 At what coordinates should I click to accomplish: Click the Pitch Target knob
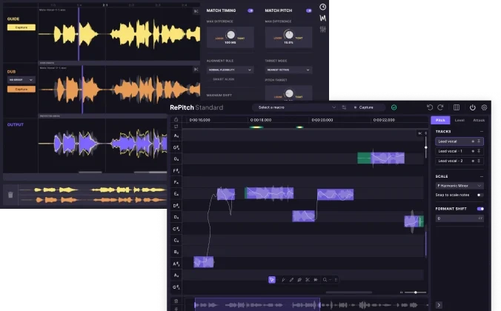click(289, 93)
